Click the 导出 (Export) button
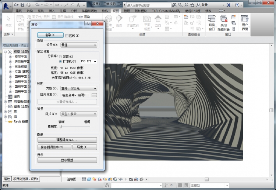 click(x=84, y=147)
